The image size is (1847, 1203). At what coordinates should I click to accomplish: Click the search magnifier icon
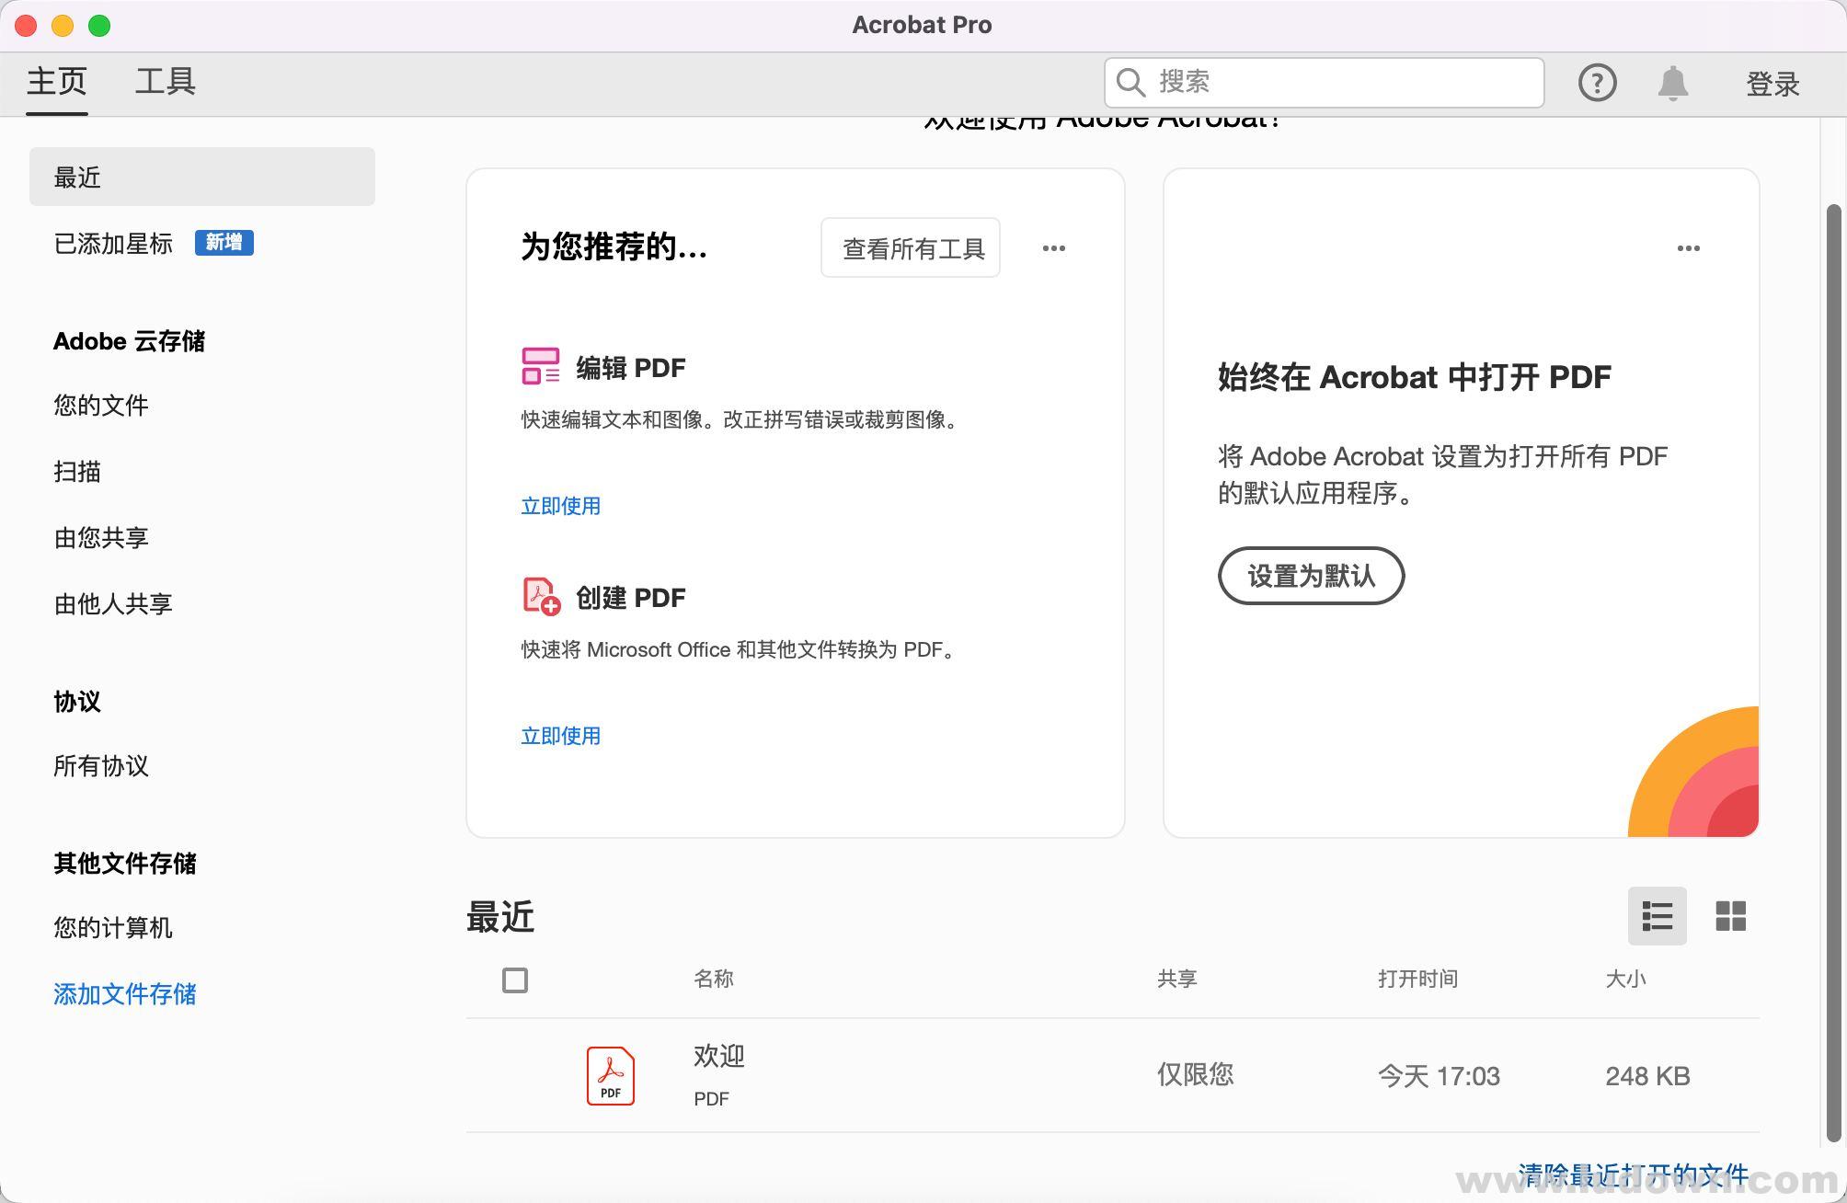(x=1130, y=83)
